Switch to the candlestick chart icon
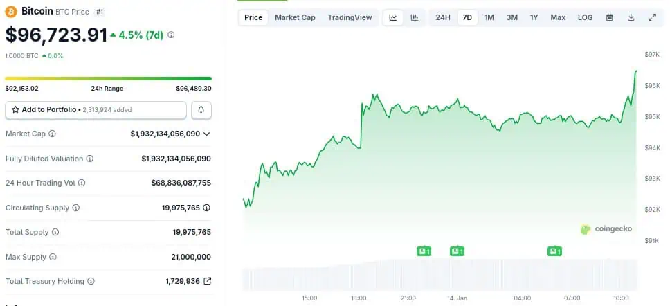 [414, 17]
